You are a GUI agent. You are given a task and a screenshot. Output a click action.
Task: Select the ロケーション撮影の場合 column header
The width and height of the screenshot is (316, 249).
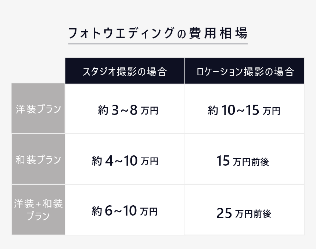coord(244,71)
